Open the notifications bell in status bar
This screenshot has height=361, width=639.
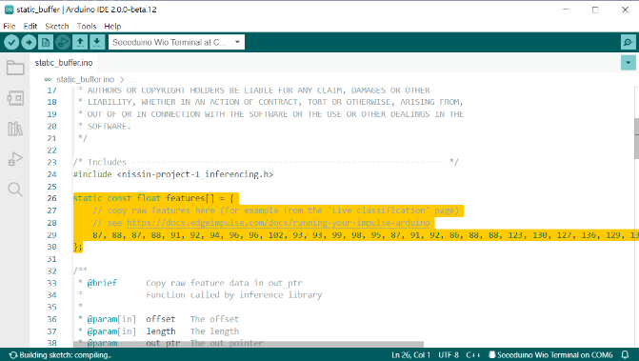(x=625, y=355)
